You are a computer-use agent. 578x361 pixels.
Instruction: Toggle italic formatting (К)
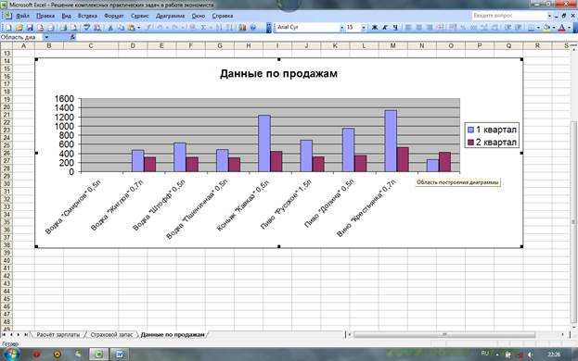pyautogui.click(x=385, y=28)
